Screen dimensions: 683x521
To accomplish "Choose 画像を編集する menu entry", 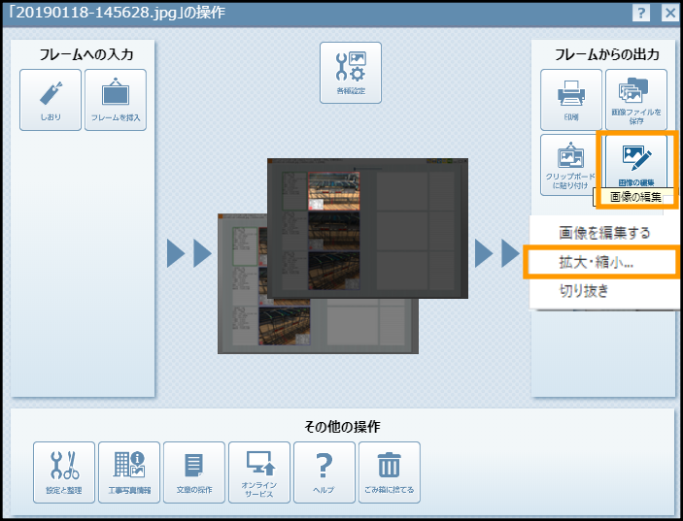I will pos(604,233).
